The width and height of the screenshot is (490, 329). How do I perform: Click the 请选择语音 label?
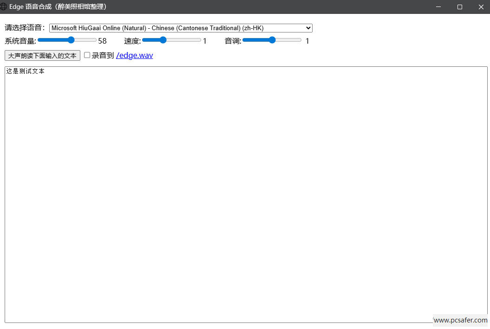[25, 28]
